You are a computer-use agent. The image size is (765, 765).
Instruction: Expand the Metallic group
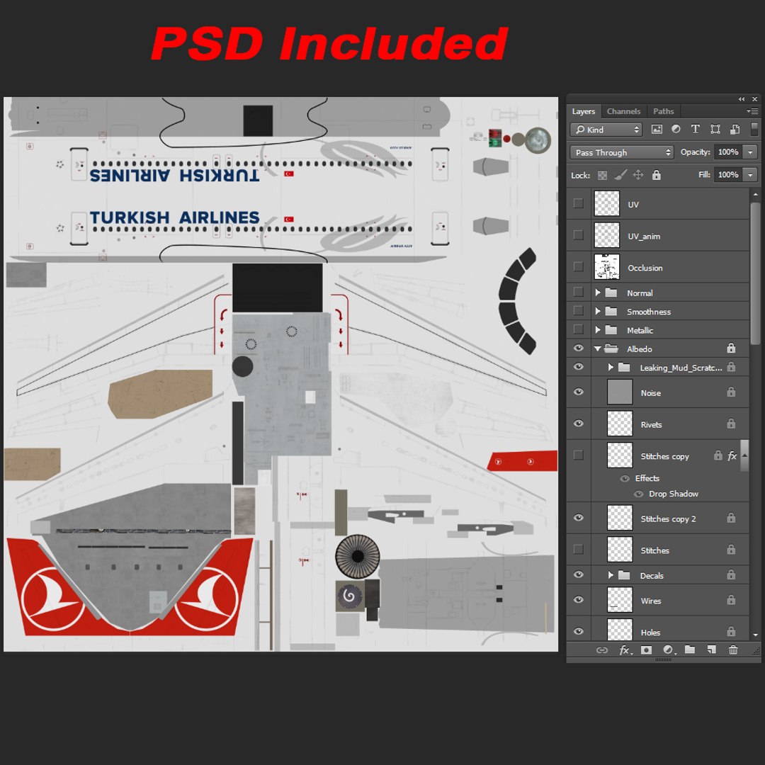point(598,330)
